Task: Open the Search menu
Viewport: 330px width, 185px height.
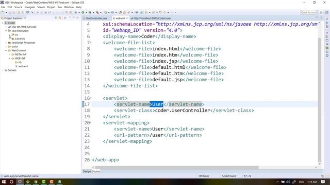Action: (41, 7)
